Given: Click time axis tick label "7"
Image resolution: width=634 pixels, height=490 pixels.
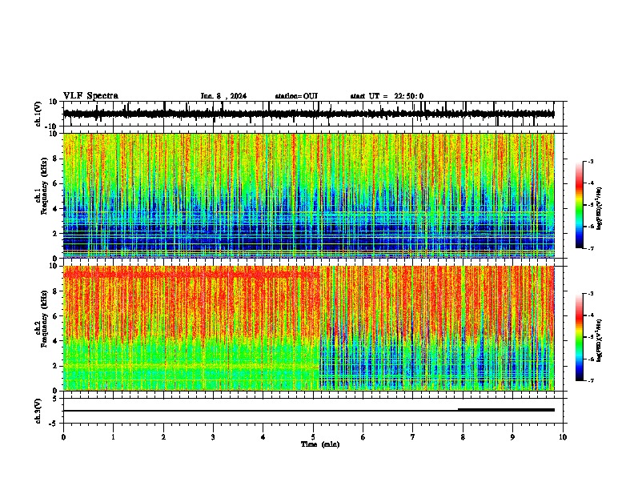Looking at the screenshot, I should [x=413, y=437].
